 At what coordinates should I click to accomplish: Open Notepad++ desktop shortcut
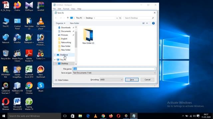pyautogui.click(x=29, y=39)
